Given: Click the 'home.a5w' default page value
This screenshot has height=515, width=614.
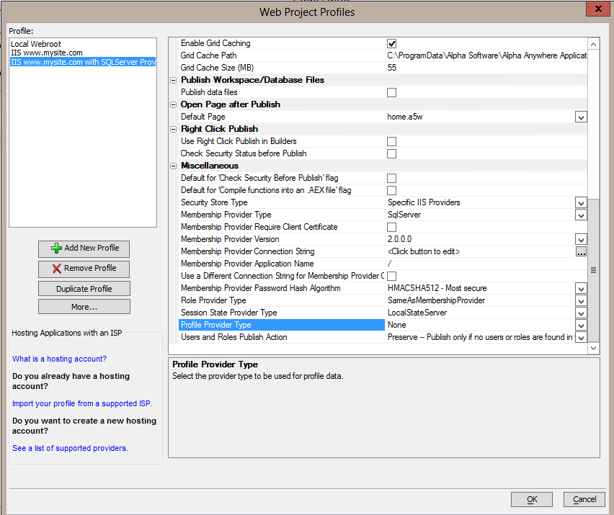Looking at the screenshot, I should point(405,117).
